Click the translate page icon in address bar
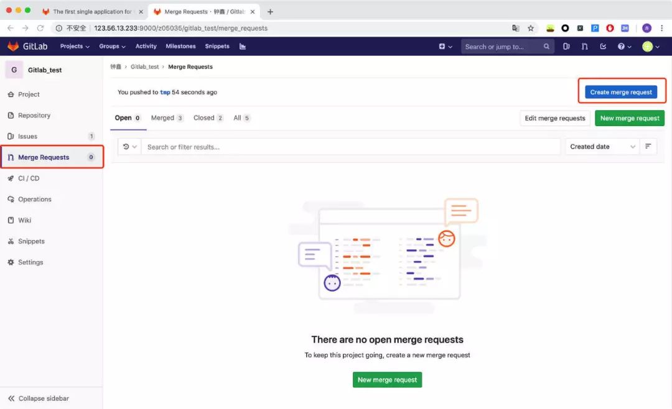This screenshot has width=672, height=409. (x=516, y=28)
